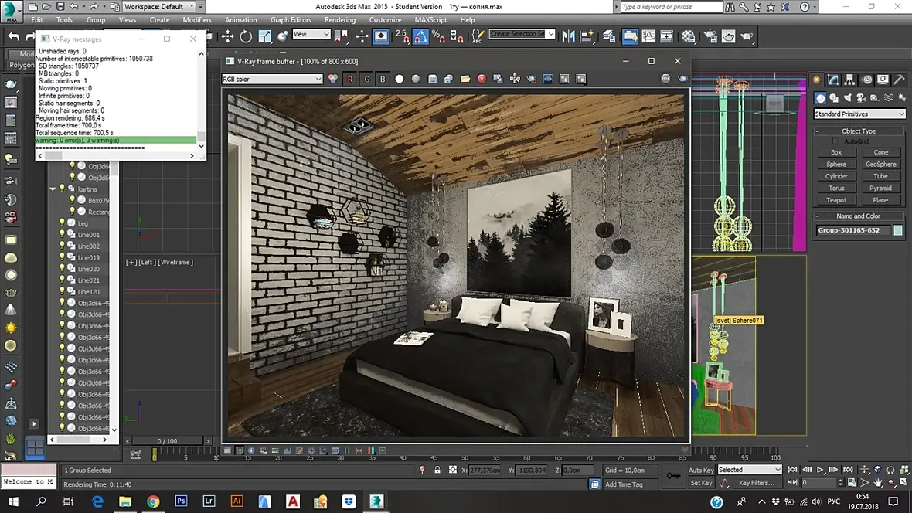Viewport: 912px width, 513px height.
Task: Select the Lights category icon
Action: 847,98
